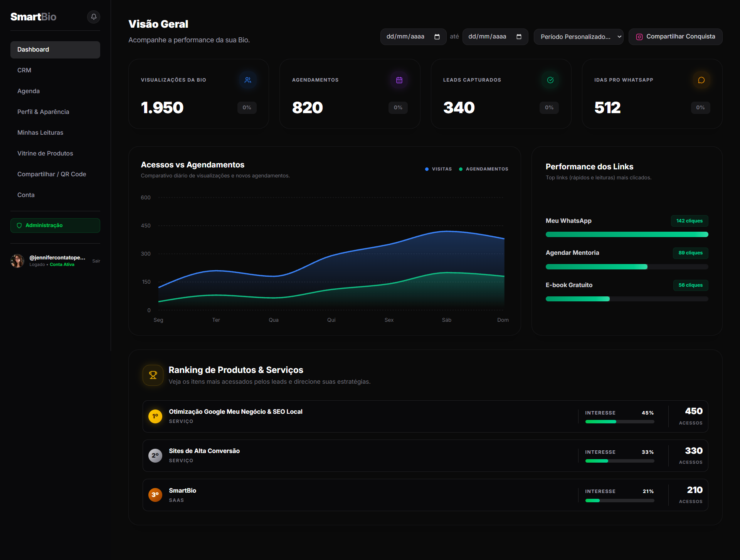The height and width of the screenshot is (560, 740).
Task: Click the 1º gold rank badge
Action: coord(155,416)
